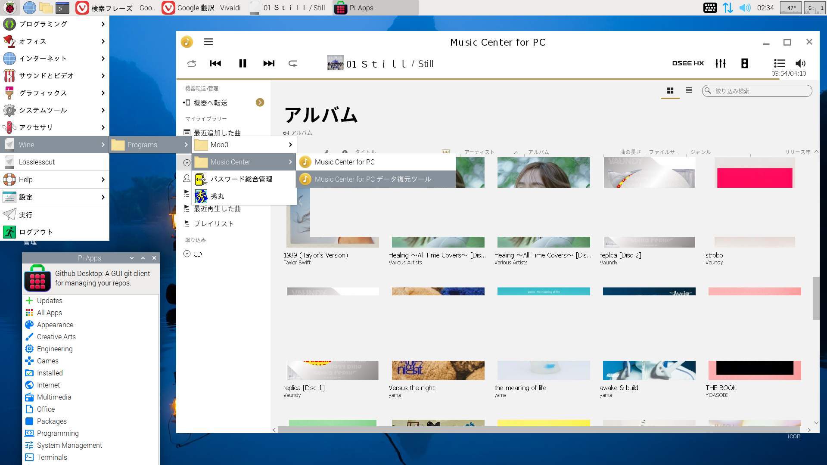Toggle repeat playback mode
This screenshot has width=827, height=465.
tap(293, 64)
